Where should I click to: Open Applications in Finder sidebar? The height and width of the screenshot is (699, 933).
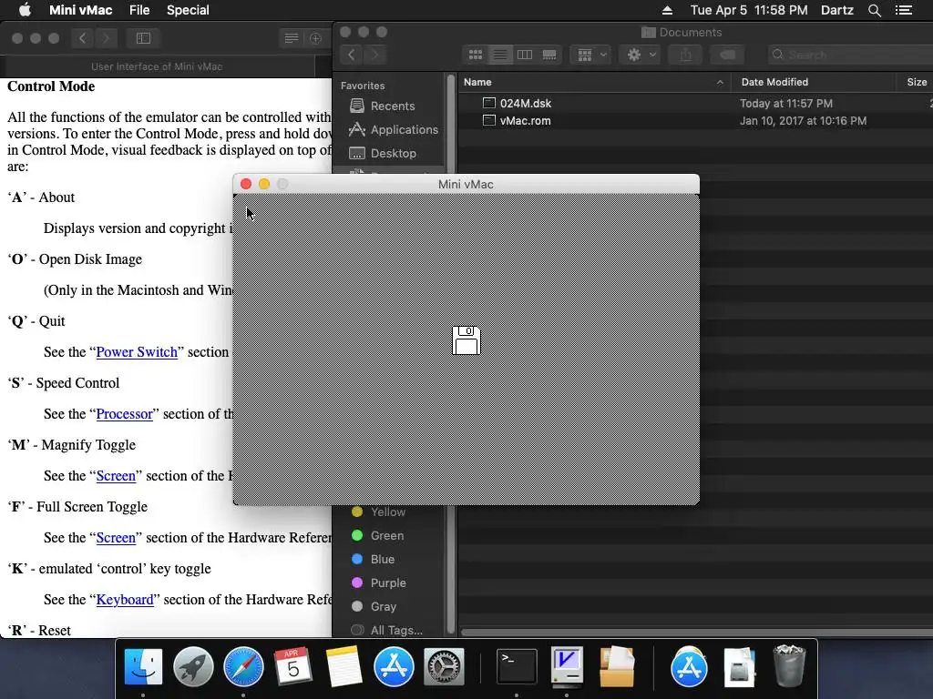tap(394, 129)
